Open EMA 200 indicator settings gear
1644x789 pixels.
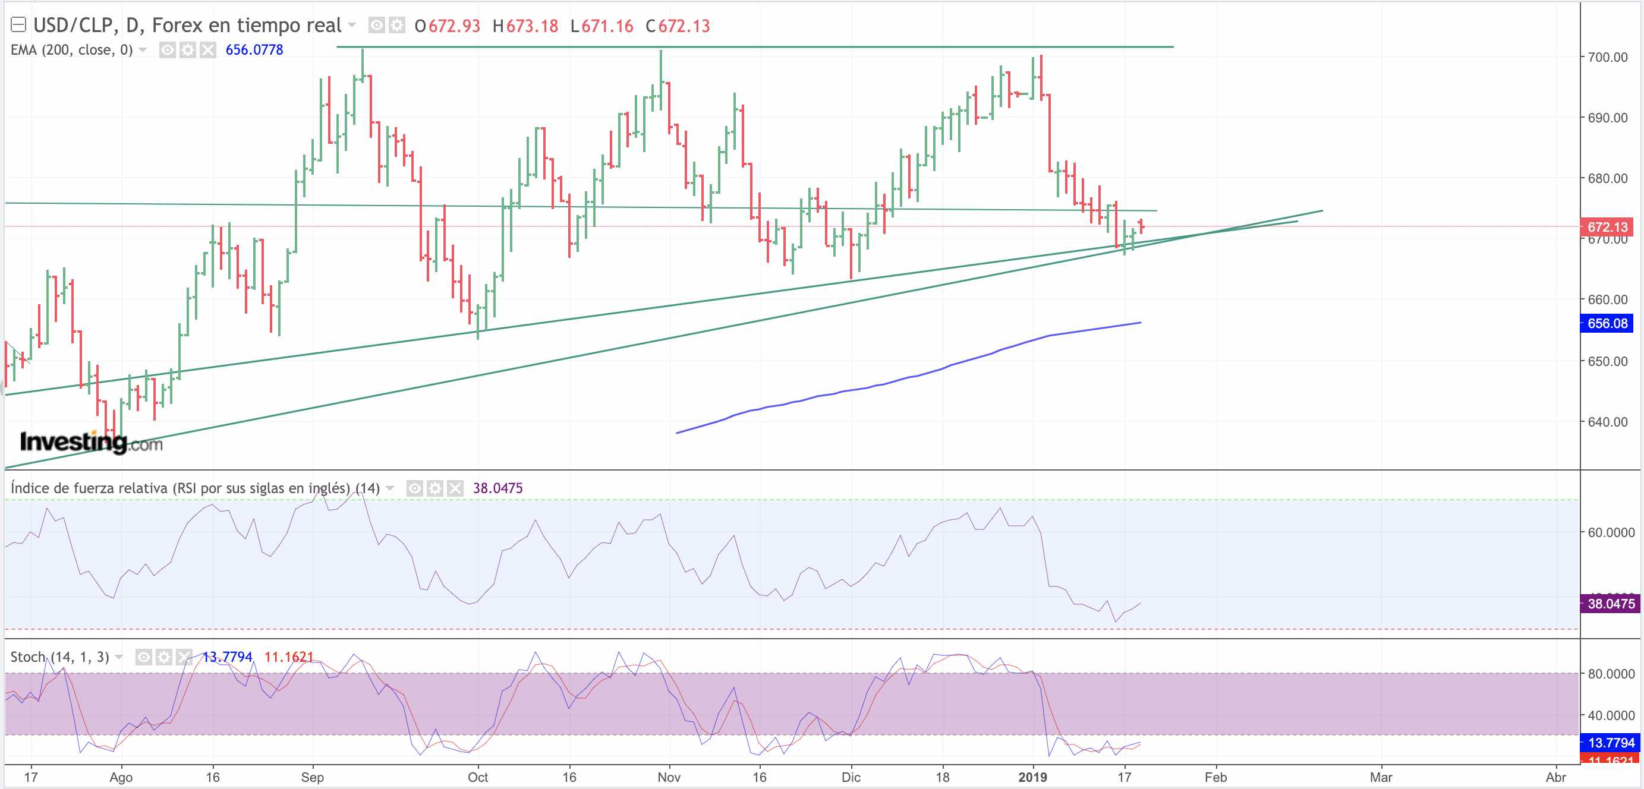click(188, 50)
